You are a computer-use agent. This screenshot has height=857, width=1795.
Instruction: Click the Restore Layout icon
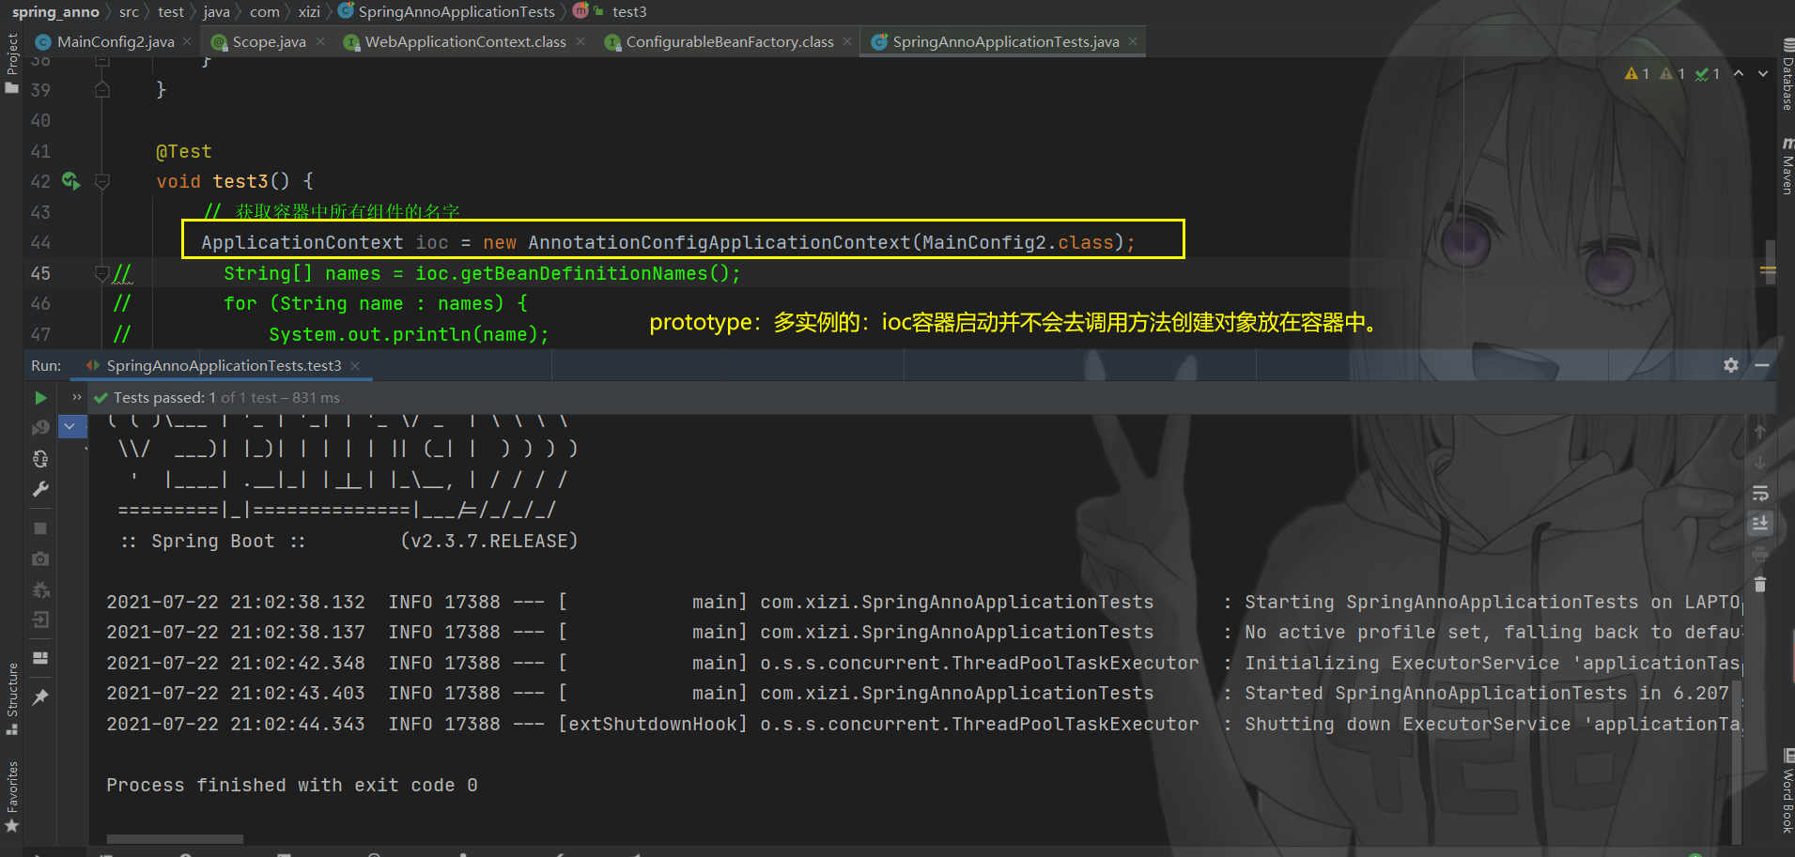coord(40,658)
